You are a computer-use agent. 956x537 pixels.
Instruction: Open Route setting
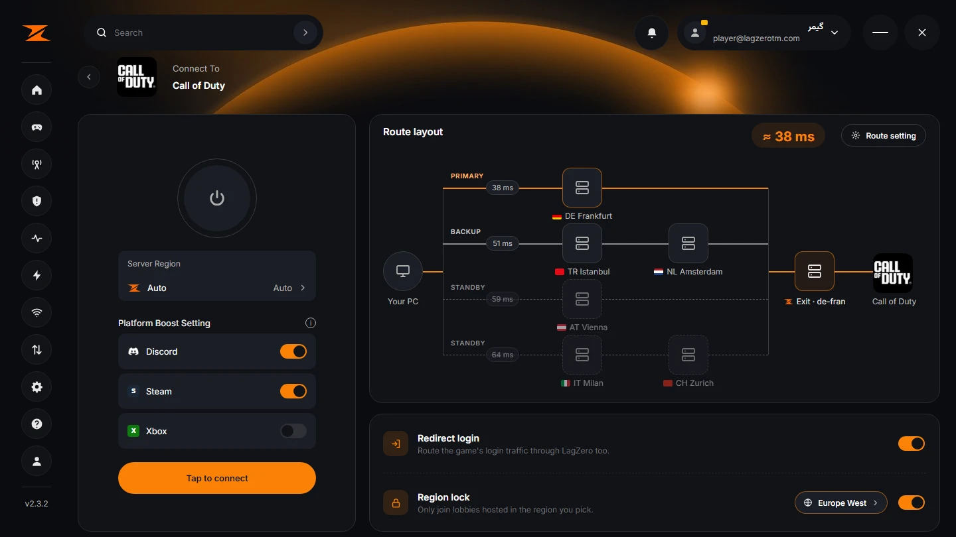(884, 136)
